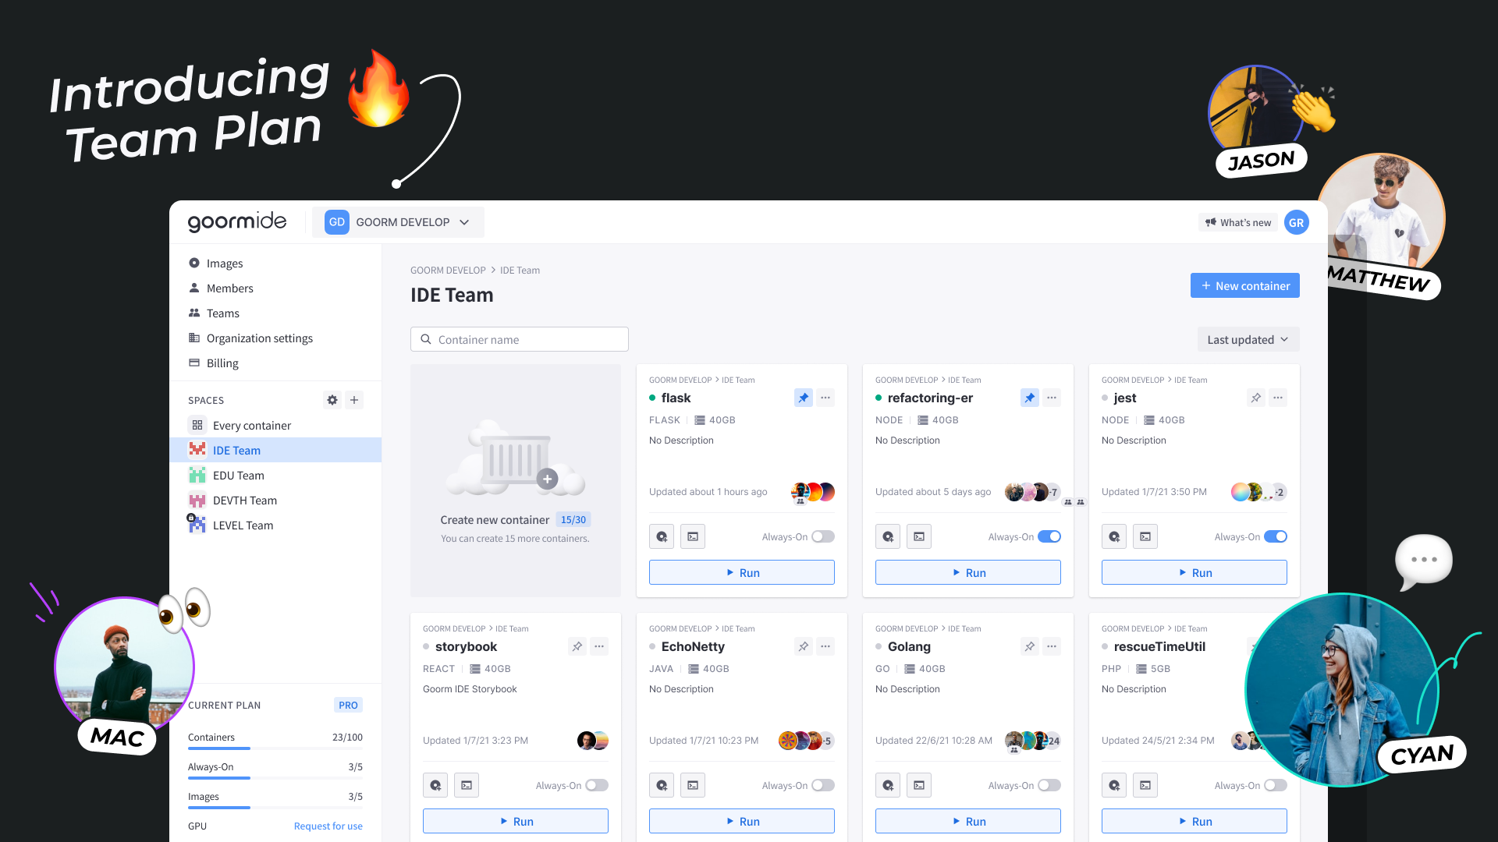Open Golang more options menu
Image resolution: width=1498 pixels, height=842 pixels.
(x=1052, y=646)
